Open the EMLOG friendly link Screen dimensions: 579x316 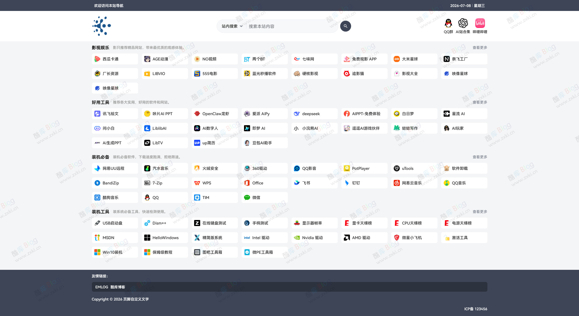click(x=102, y=287)
